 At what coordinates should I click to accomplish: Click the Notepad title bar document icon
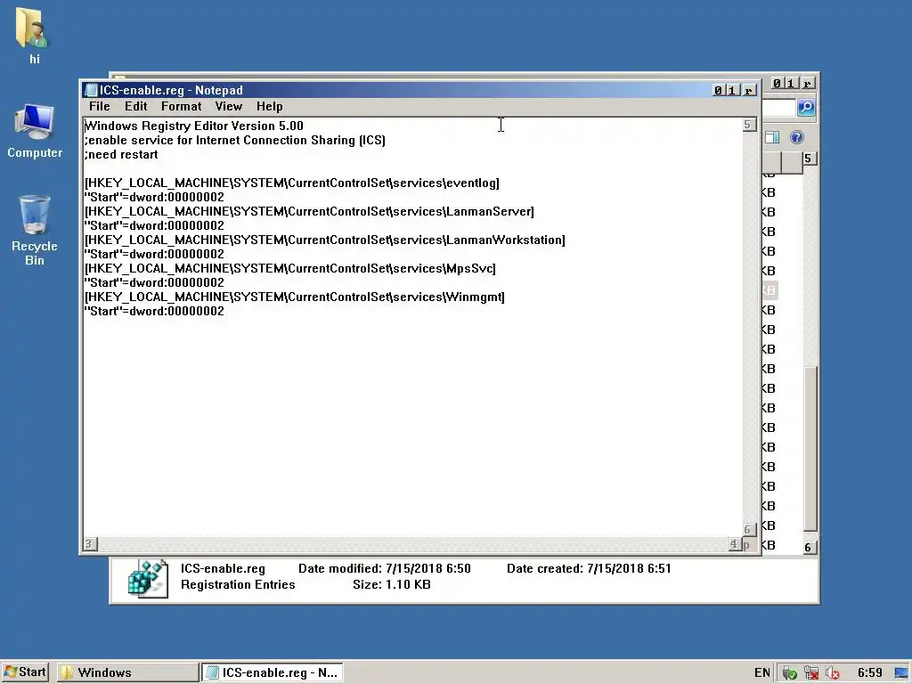point(91,90)
